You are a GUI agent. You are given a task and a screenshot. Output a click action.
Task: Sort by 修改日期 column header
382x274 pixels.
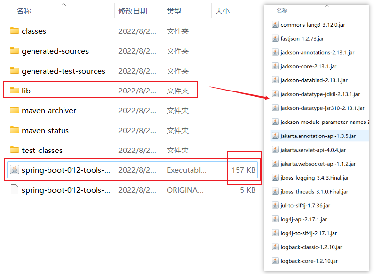[x=133, y=11]
